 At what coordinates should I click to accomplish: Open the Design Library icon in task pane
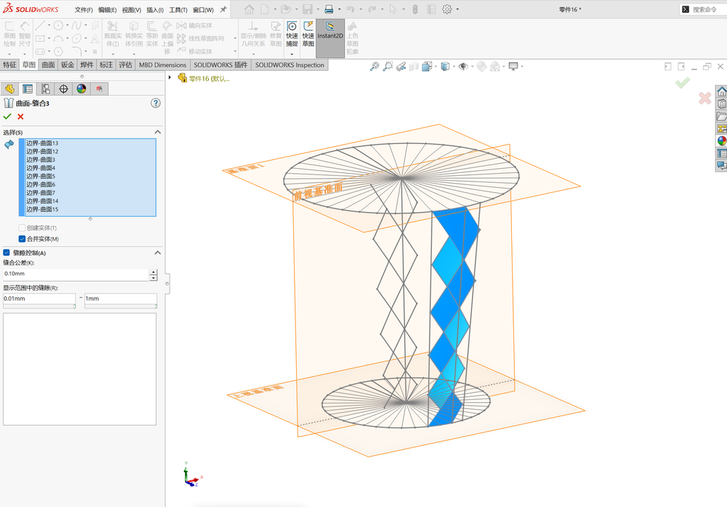pos(722,104)
